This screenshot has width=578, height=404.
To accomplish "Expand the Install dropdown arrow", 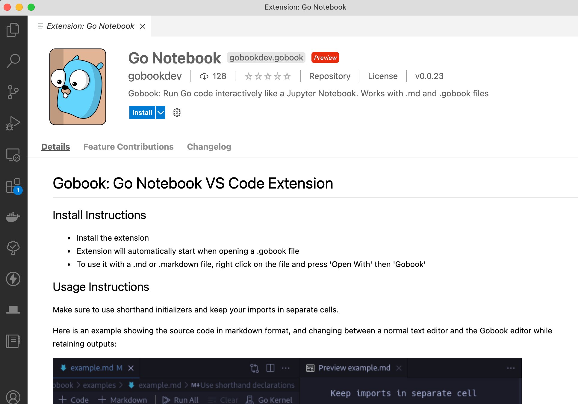I will (161, 113).
